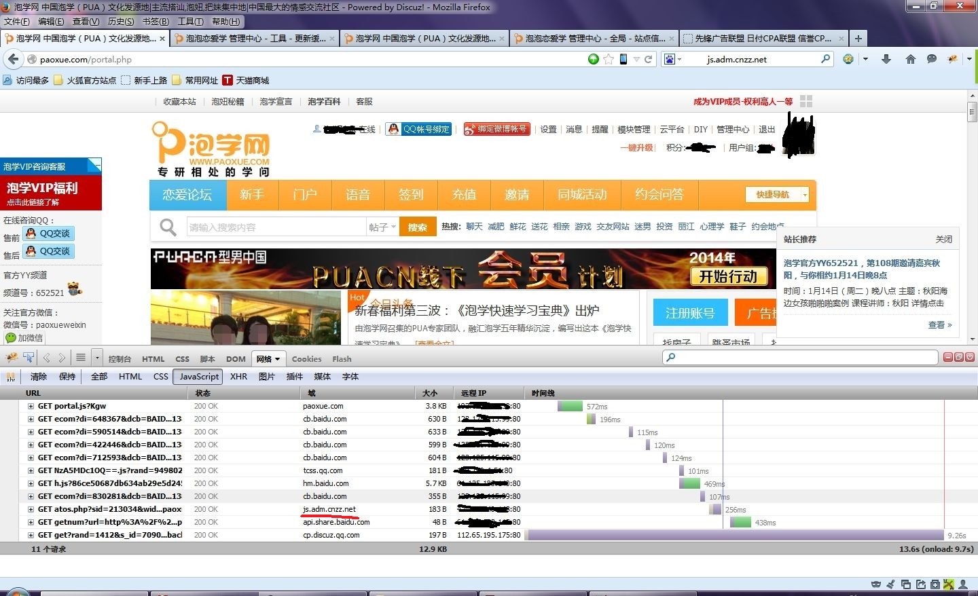This screenshot has height=596, width=978.
Task: Click the mobile phone icon in address bar
Action: [x=622, y=59]
